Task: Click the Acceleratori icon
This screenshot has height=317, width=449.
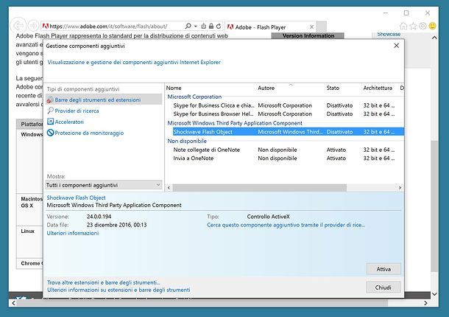Action: 50,122
